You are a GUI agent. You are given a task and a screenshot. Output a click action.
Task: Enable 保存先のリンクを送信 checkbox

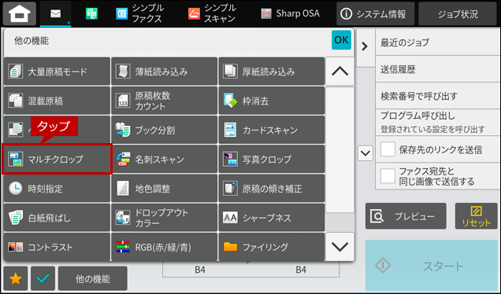(x=388, y=149)
